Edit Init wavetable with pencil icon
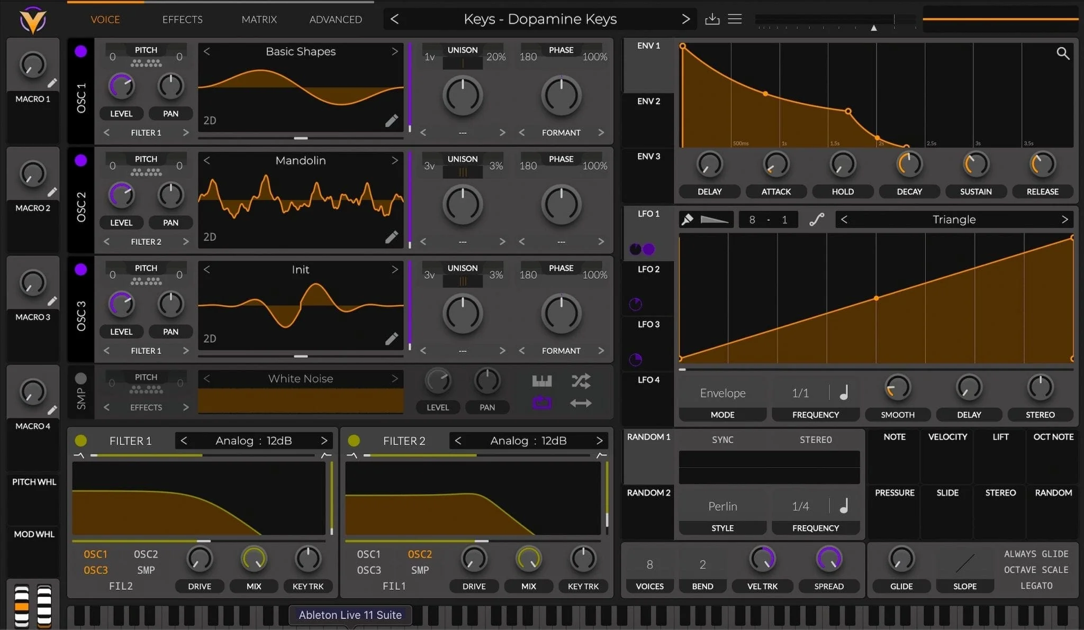The width and height of the screenshot is (1084, 630). 392,339
